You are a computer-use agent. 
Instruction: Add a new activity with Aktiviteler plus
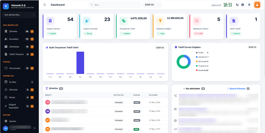[x=32, y=47]
